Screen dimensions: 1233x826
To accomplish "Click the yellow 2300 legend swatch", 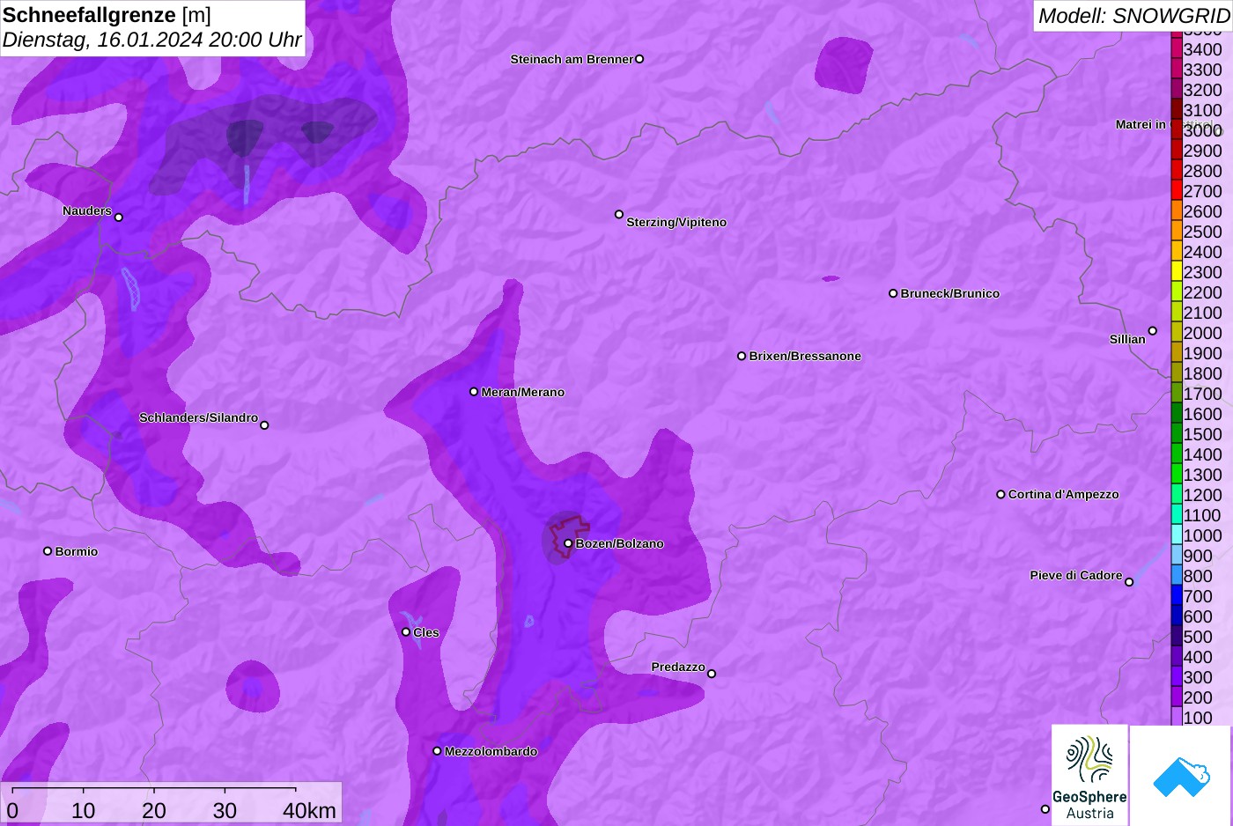I will pyautogui.click(x=1177, y=272).
